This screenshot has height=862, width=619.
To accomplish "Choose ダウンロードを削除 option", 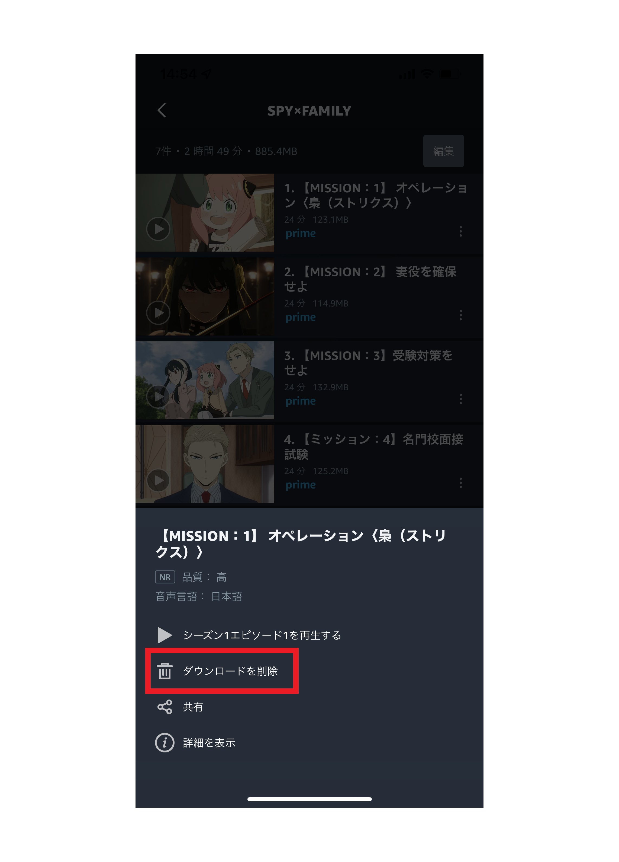I will point(222,671).
